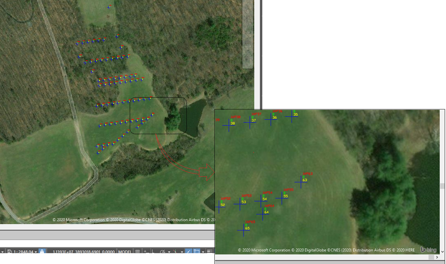Select the Pan hand tool in navigation bar
Viewport: 446px width, 264px height.
[247, 10]
